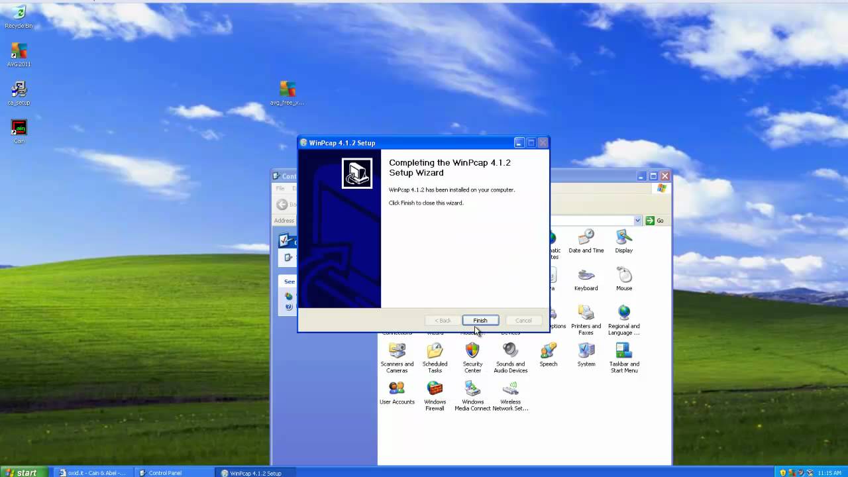The image size is (848, 477).
Task: Expand the Control Panel address dropdown
Action: [x=638, y=221]
